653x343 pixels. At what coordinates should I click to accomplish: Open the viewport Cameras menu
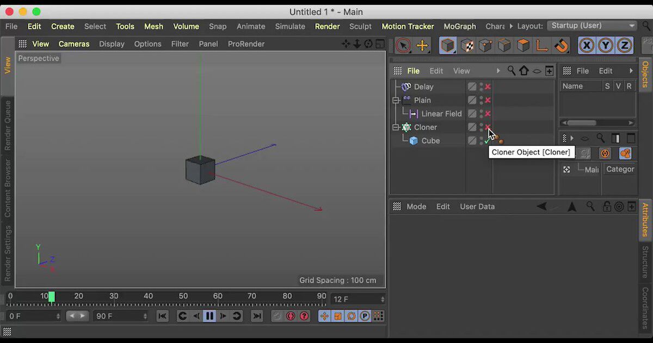pos(73,44)
